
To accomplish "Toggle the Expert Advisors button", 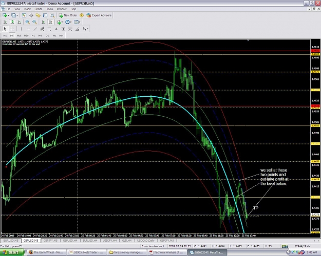I will (99, 15).
